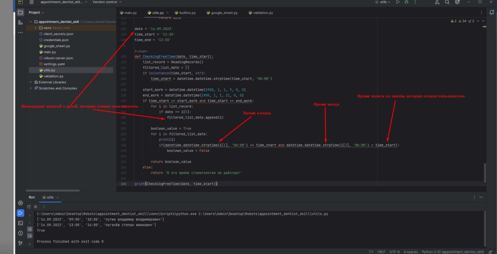The image size is (497, 254).
Task: Run the utils configuration with green play button
Action: click(398, 2)
